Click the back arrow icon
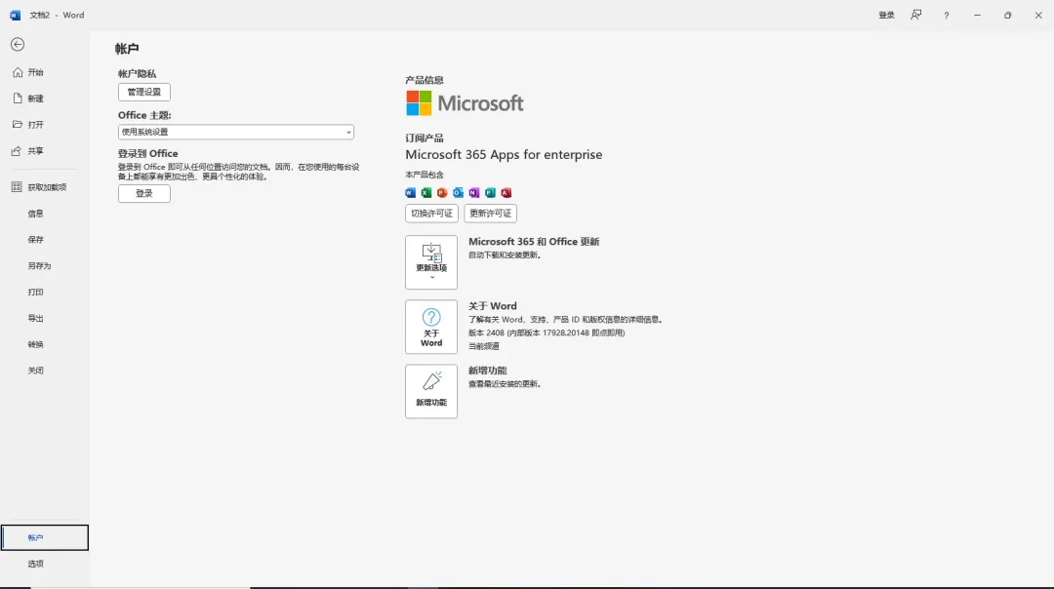1054x589 pixels. [18, 44]
